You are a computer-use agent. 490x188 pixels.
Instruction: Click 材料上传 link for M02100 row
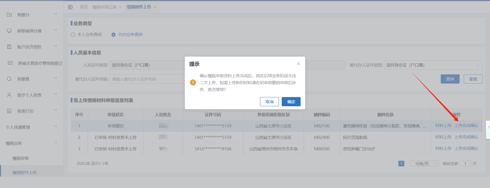coord(443,126)
